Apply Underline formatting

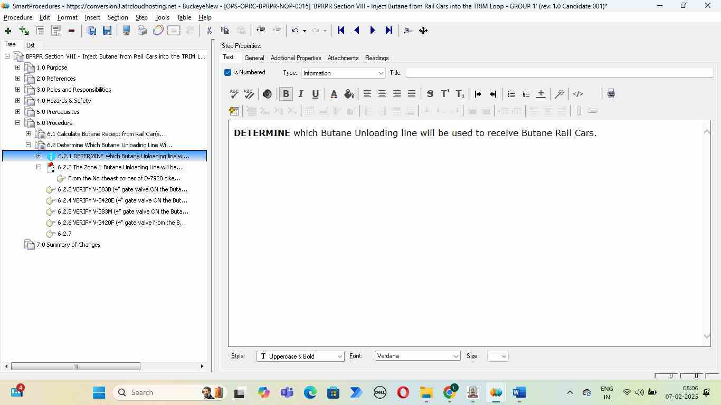316,94
